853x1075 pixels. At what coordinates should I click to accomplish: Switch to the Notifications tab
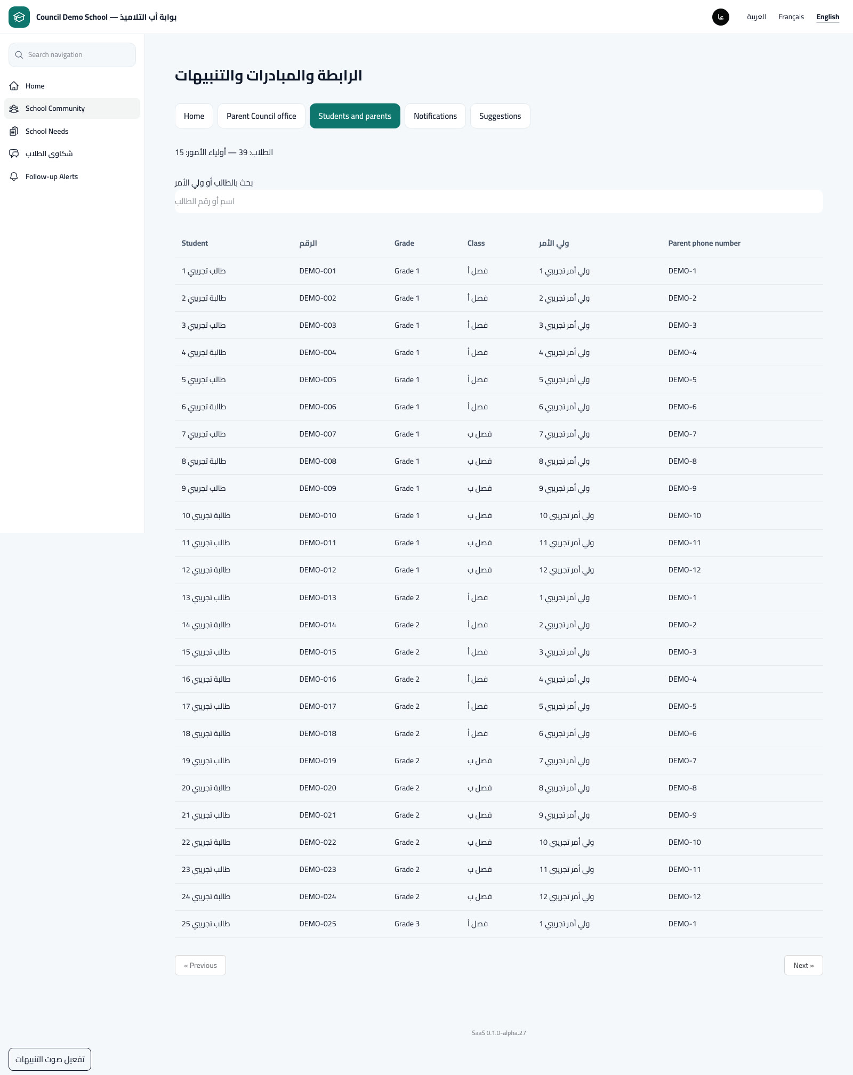[435, 116]
